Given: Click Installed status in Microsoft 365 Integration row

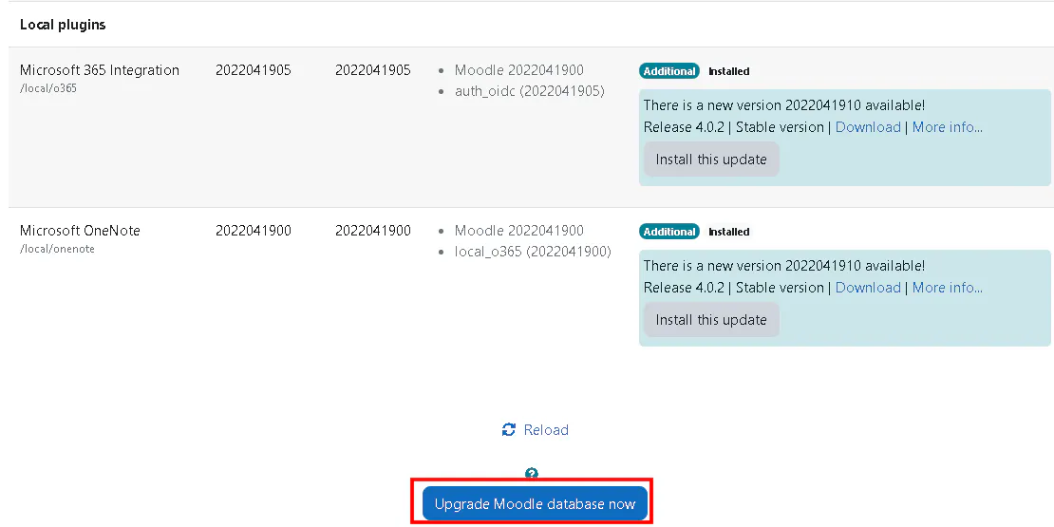Looking at the screenshot, I should point(728,71).
